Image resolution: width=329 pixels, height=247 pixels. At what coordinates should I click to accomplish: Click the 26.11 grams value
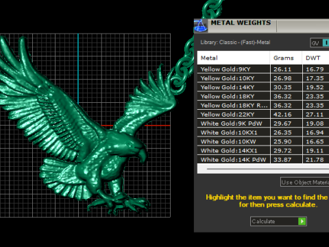click(282, 69)
